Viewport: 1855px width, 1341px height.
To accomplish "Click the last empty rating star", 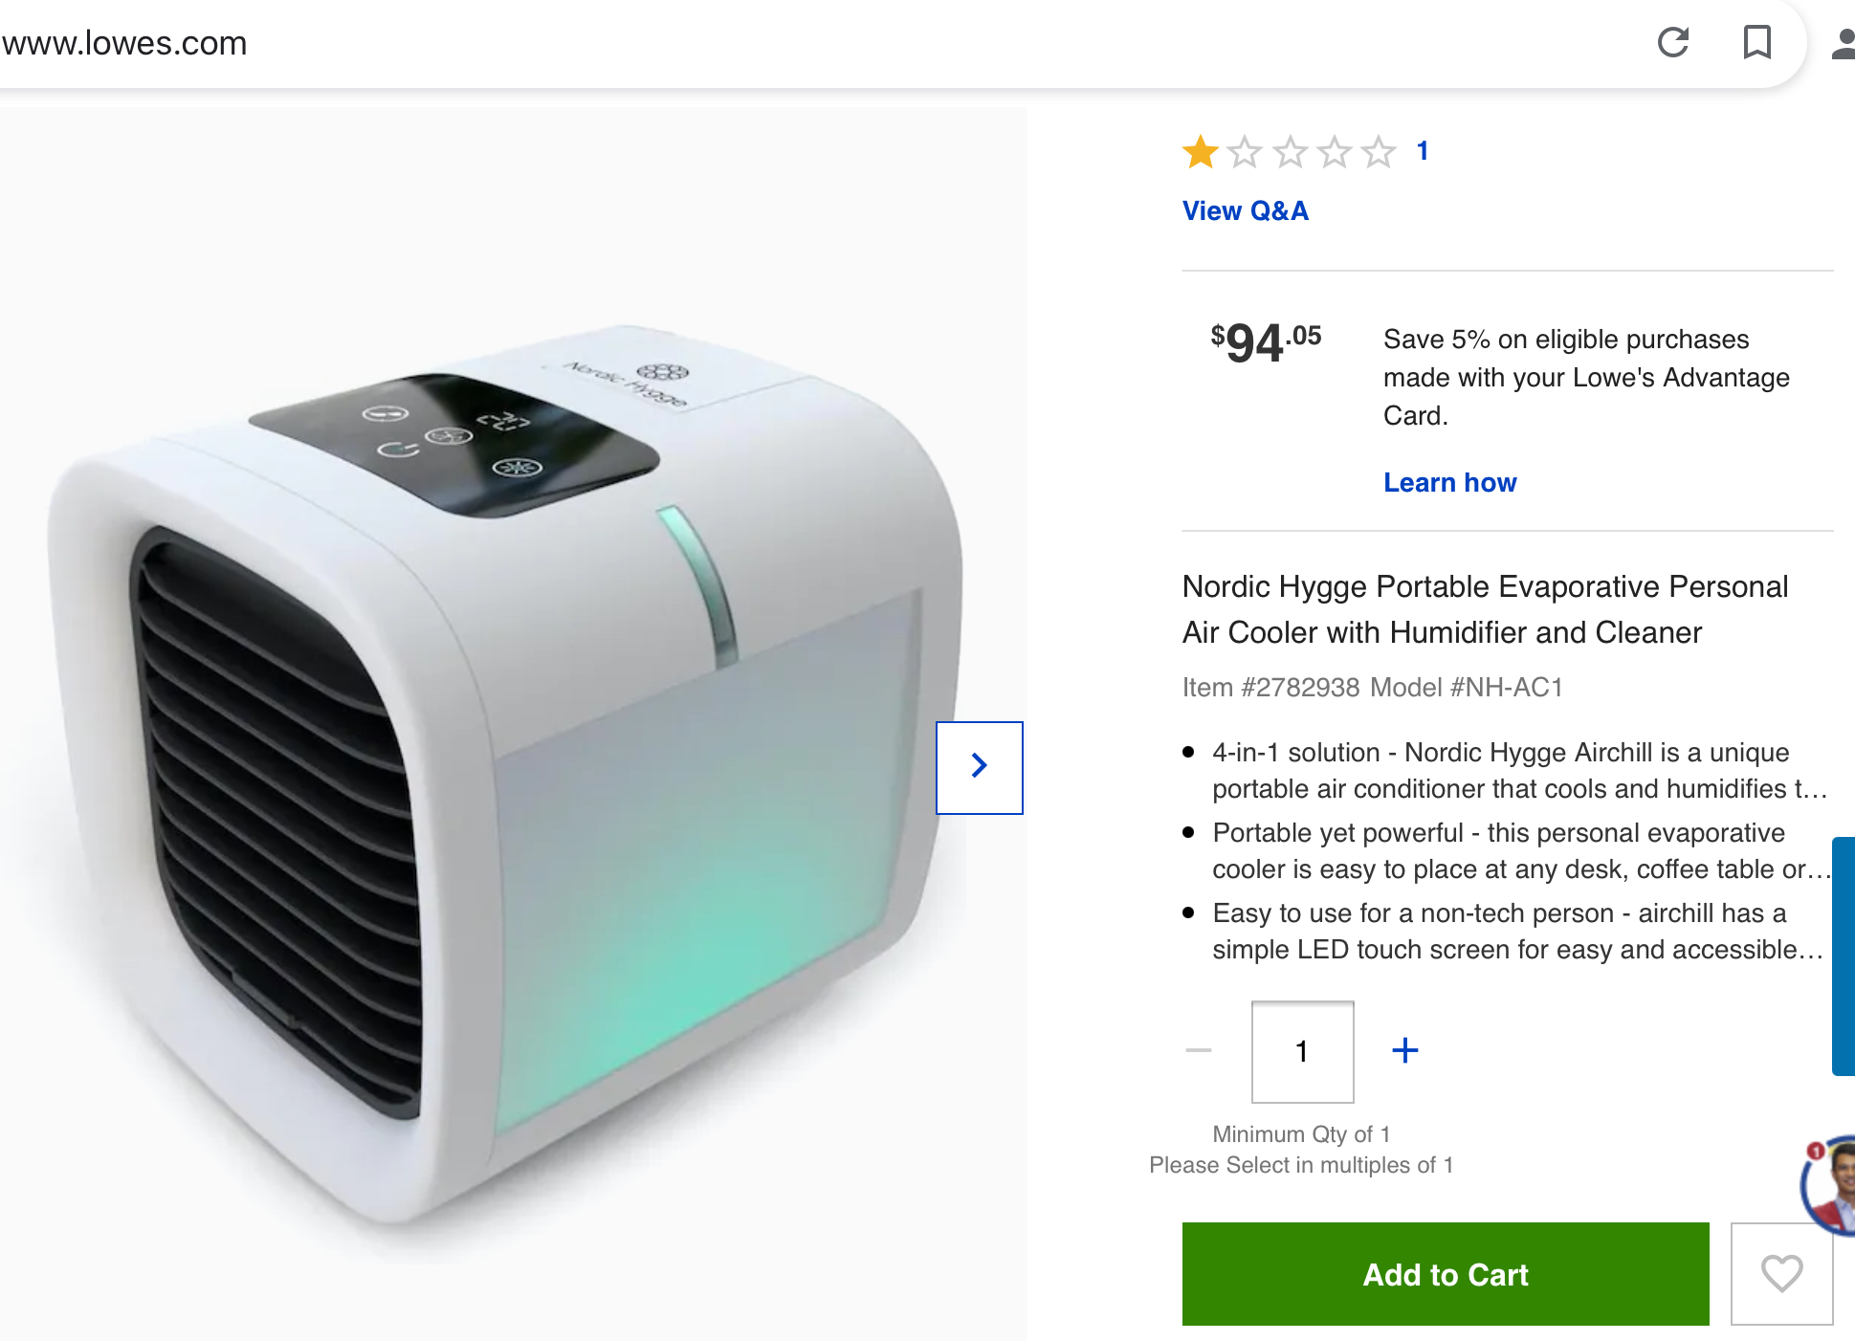I will [1379, 151].
